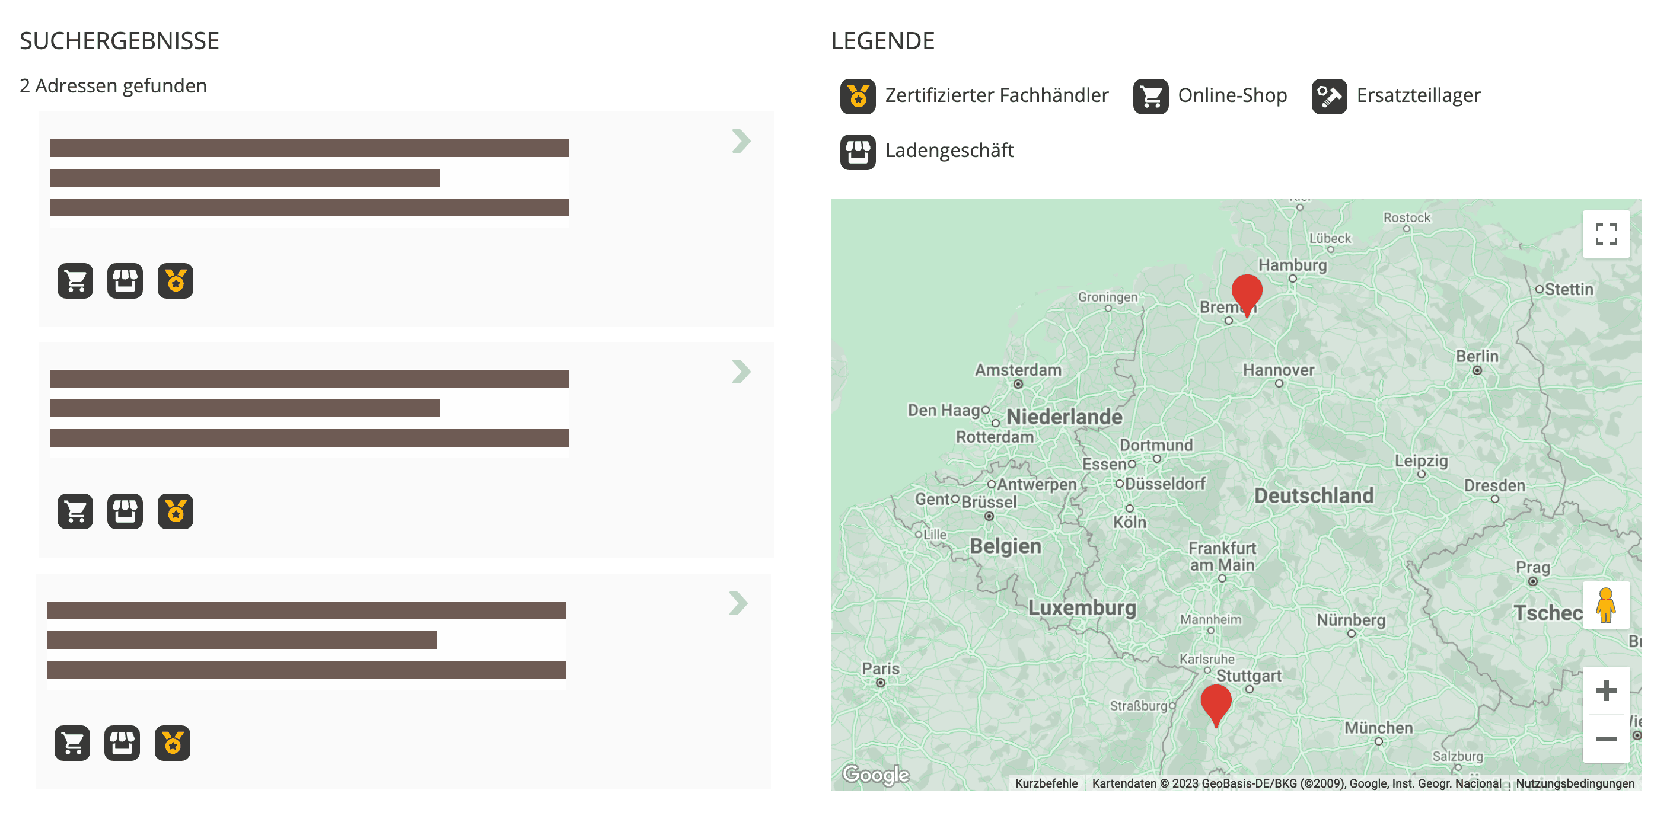Click second result's store icon

[x=125, y=511]
